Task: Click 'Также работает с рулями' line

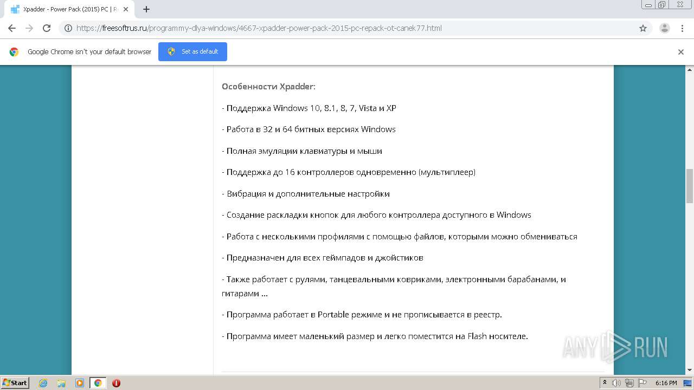Action: pyautogui.click(x=394, y=287)
